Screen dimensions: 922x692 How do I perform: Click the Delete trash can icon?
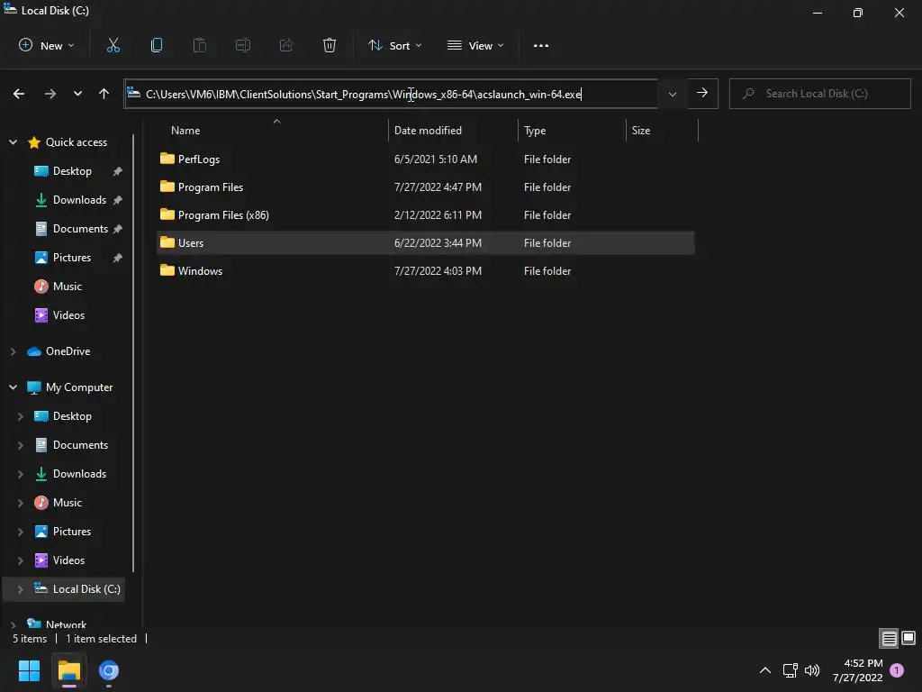pos(330,45)
